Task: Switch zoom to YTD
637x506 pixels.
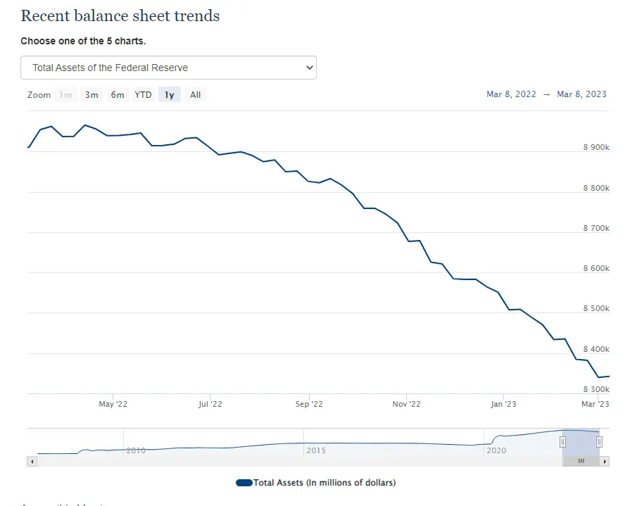Action: [x=143, y=95]
